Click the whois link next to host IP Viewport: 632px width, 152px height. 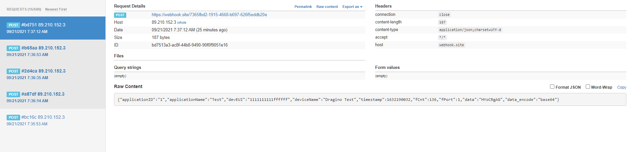[181, 22]
